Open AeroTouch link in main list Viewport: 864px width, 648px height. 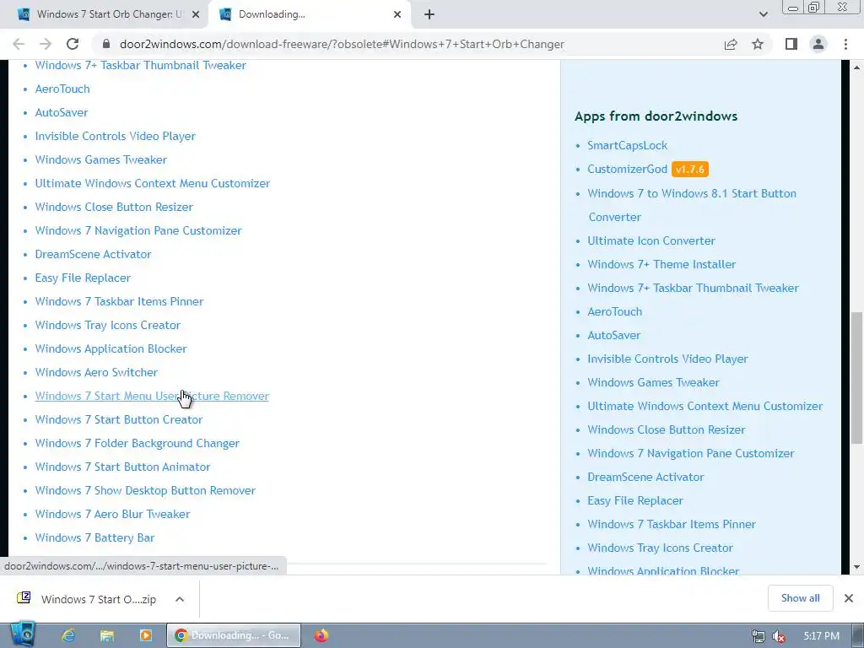point(62,89)
